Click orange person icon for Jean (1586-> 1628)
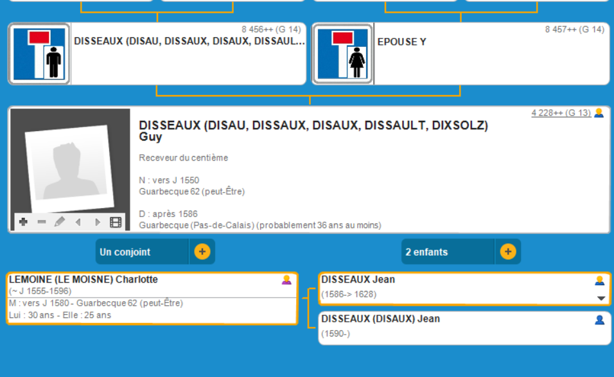Viewport: 614px width, 377px height. (599, 281)
